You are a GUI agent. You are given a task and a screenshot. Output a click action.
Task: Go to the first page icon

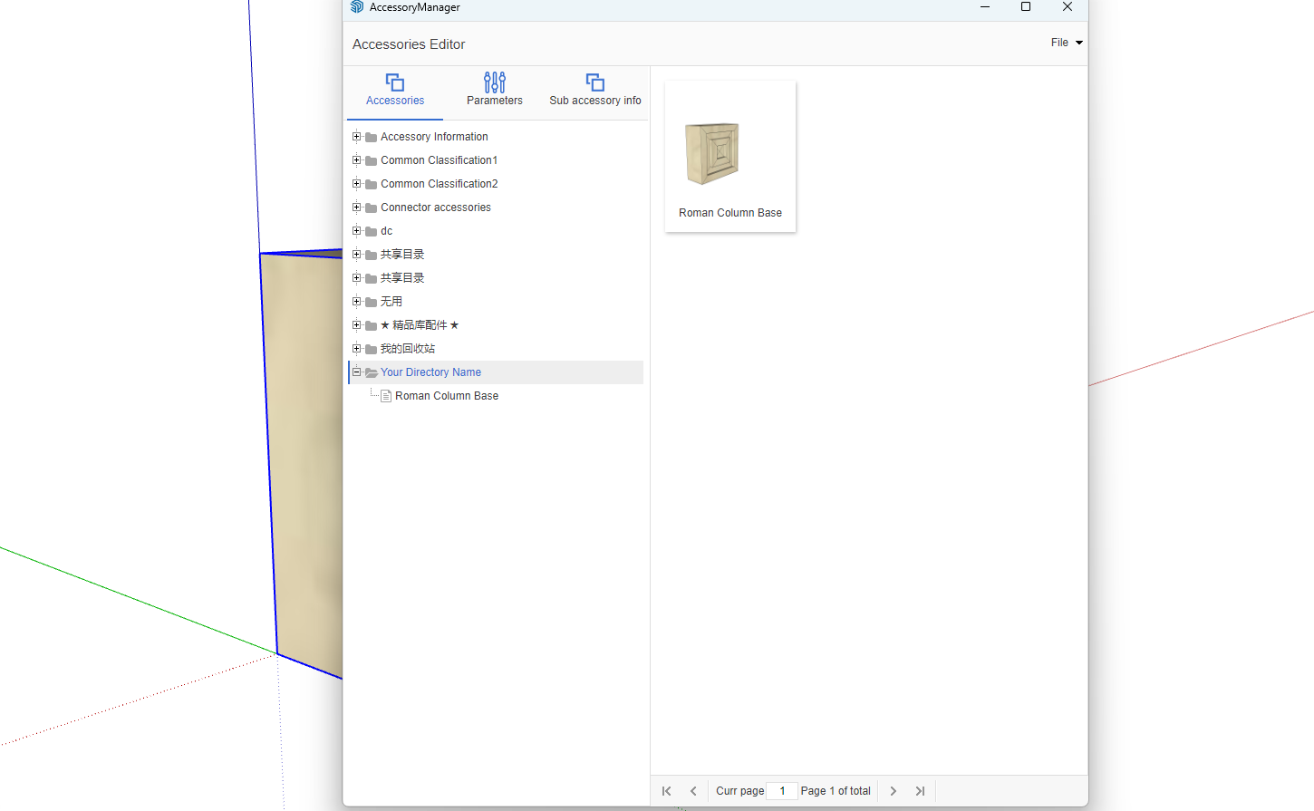pyautogui.click(x=666, y=791)
